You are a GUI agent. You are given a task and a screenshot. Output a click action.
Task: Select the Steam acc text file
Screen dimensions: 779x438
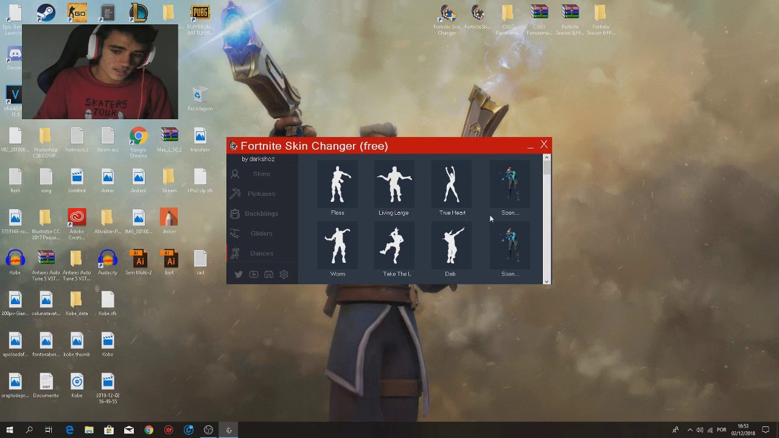pos(108,139)
